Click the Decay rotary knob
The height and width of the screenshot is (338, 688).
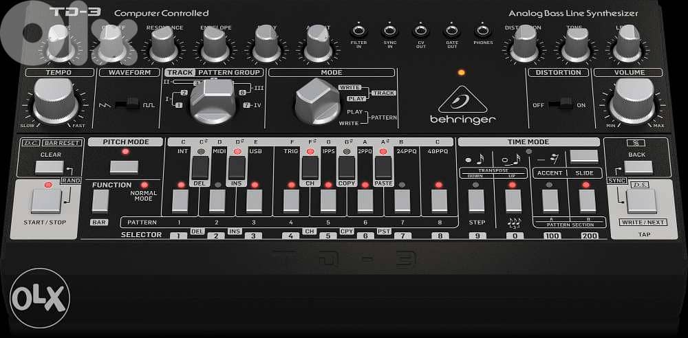pyautogui.click(x=267, y=45)
